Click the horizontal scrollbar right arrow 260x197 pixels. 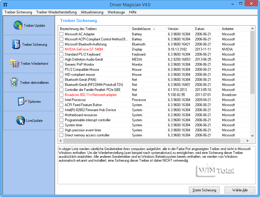[x=247, y=141]
